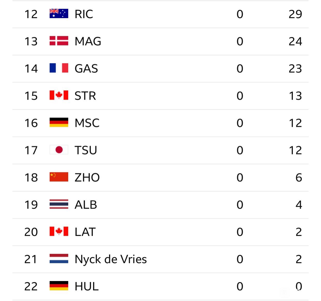Click the Chinese flag beside ZHO
This screenshot has height=301, width=321.
(x=59, y=177)
